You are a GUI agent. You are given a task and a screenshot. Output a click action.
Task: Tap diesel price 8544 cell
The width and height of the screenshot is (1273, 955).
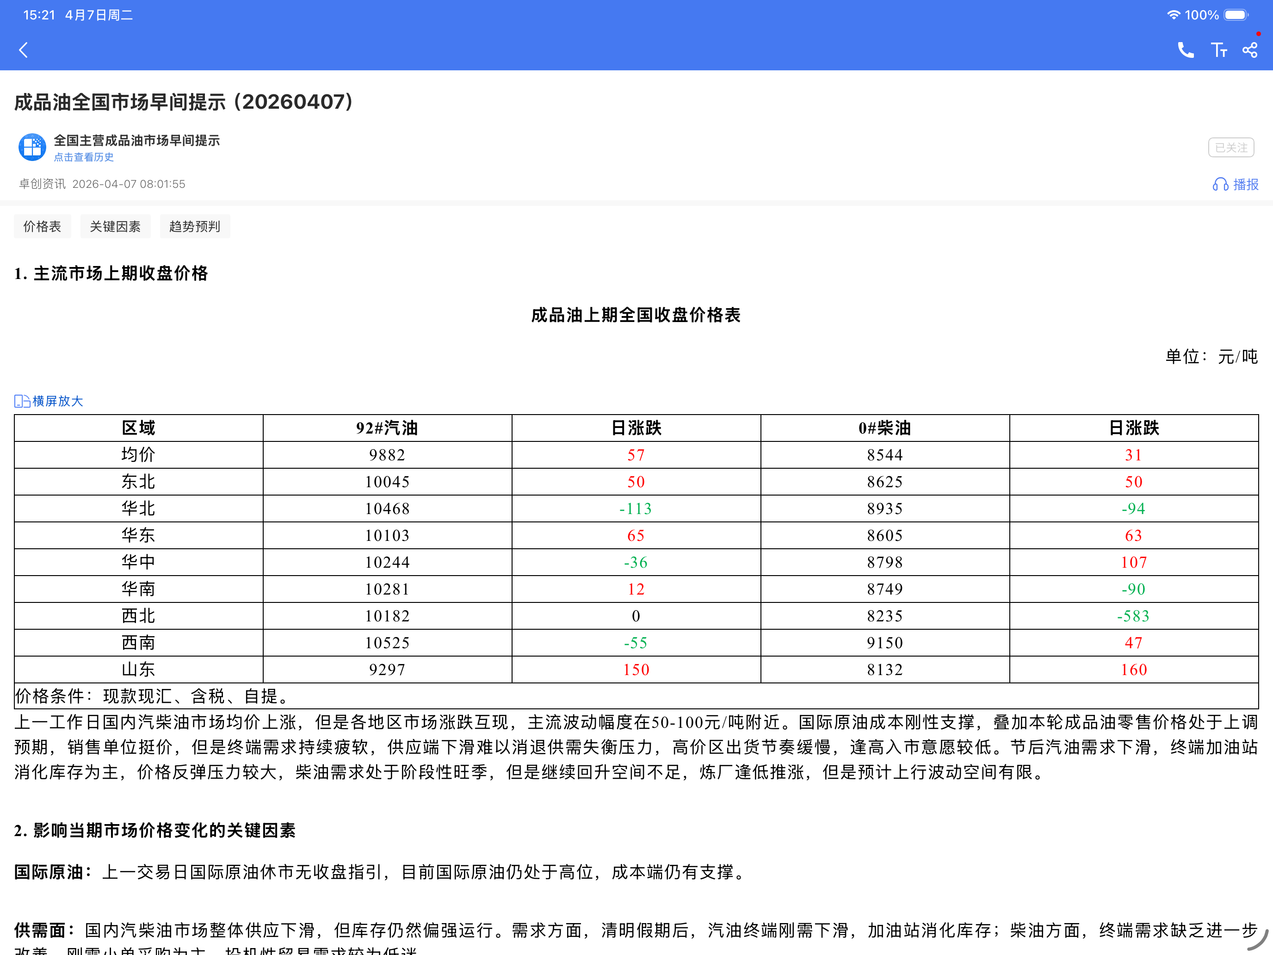[885, 455]
